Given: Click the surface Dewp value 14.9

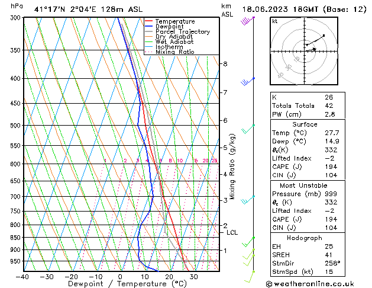Looking at the screenshot, I should (332, 142).
